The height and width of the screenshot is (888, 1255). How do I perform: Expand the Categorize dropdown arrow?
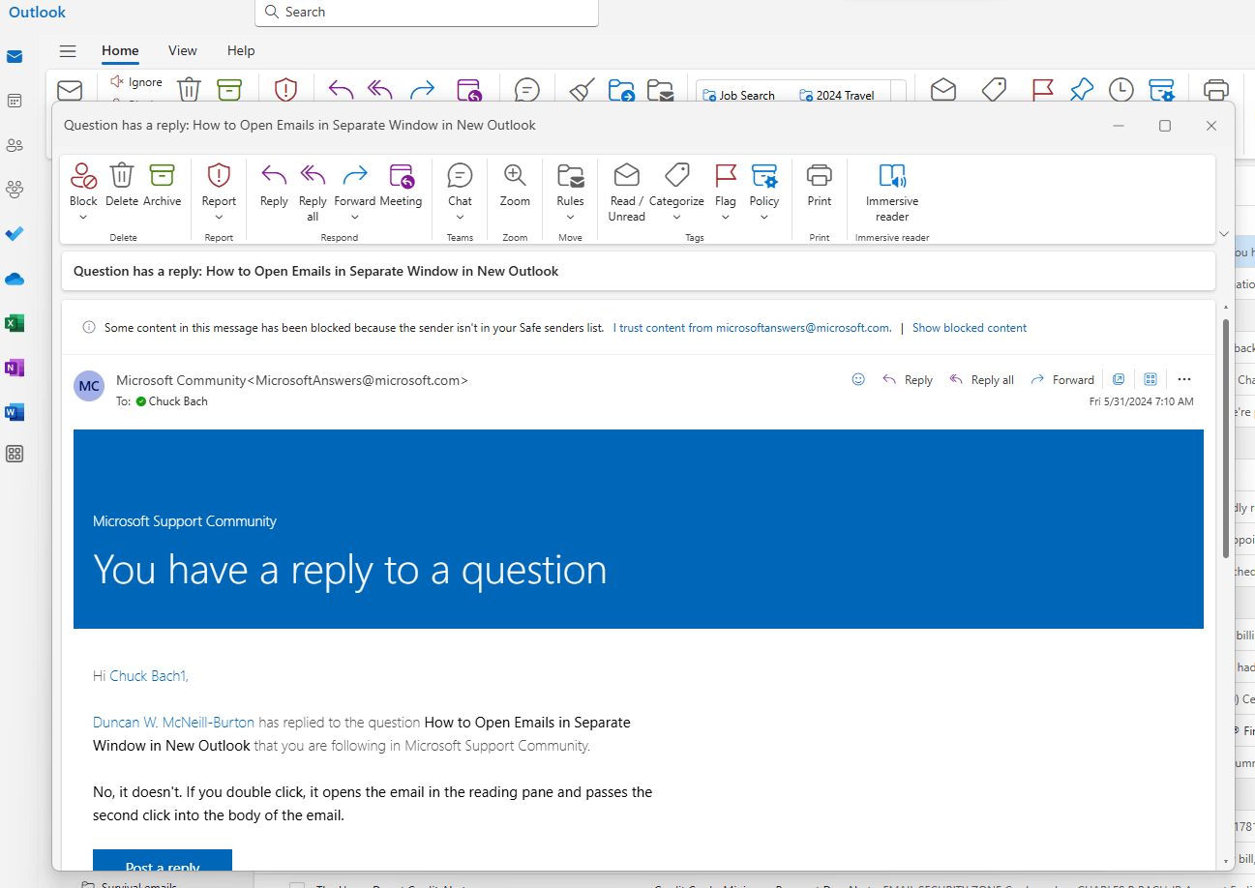point(676,217)
